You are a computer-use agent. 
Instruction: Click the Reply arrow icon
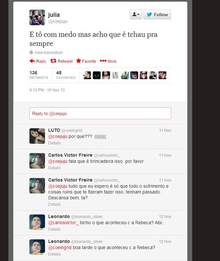32,61
